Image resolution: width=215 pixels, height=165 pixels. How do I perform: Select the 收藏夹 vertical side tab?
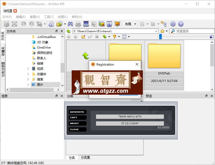point(3,51)
